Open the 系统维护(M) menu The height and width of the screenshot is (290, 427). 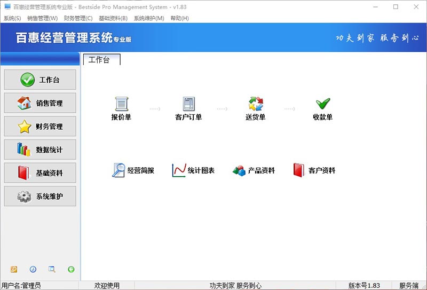coord(149,18)
